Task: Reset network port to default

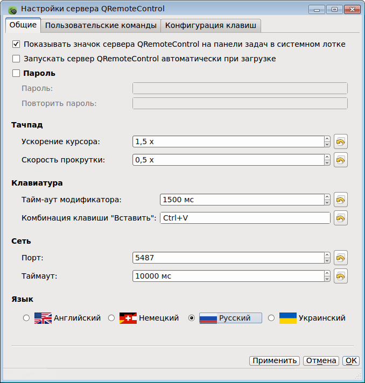Action: pyautogui.click(x=341, y=258)
